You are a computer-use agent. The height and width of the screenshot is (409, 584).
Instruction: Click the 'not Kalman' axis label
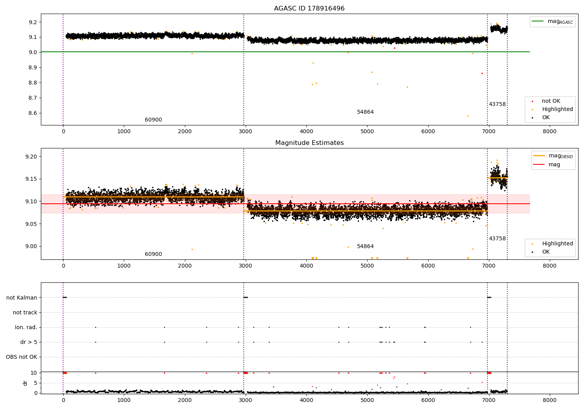tap(22, 298)
